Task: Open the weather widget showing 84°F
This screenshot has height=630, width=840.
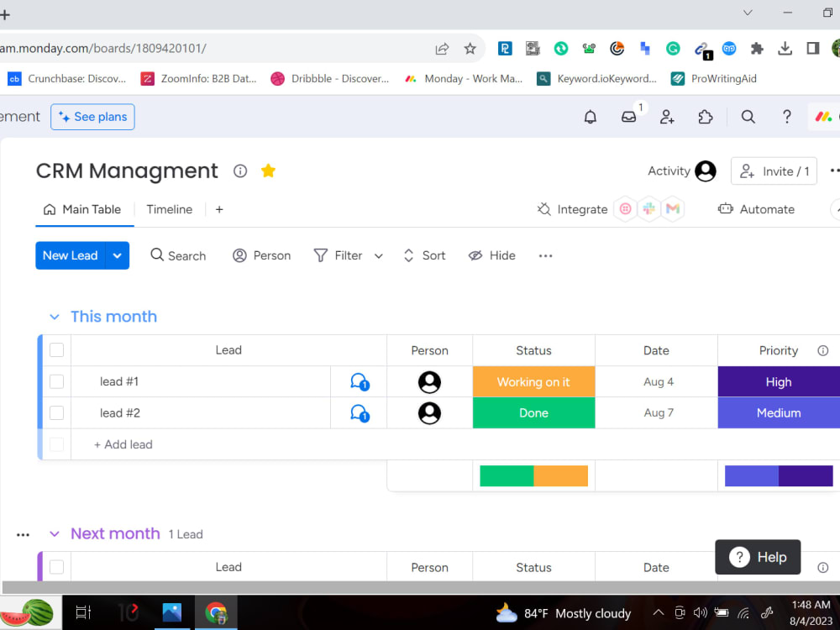Action: click(564, 613)
